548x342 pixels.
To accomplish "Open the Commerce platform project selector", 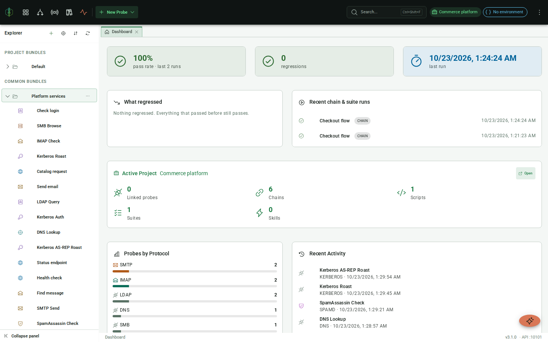I will (455, 12).
